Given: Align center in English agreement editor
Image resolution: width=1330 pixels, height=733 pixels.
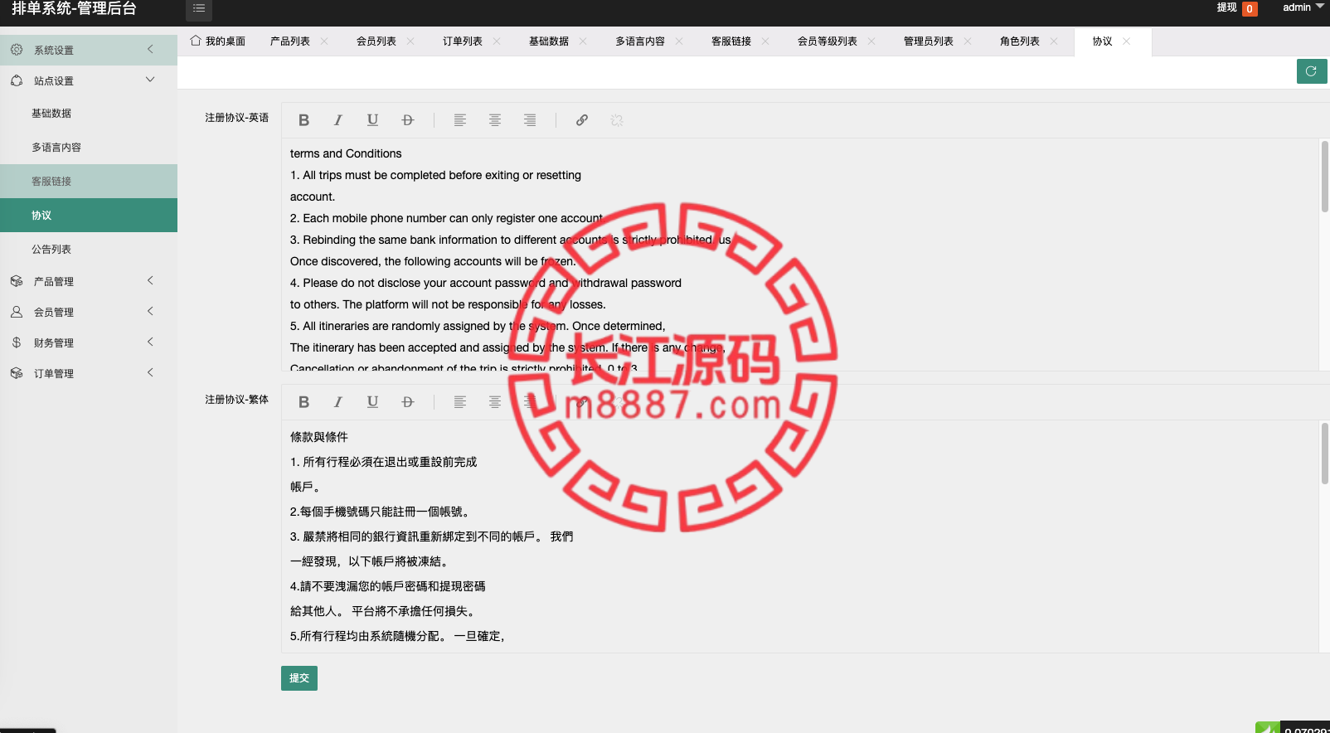Looking at the screenshot, I should click(495, 120).
